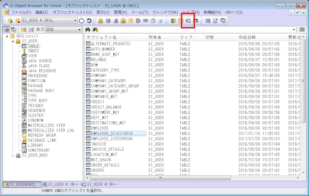Sort by タイプ column header
This screenshot has width=309, height=196.
pos(191,37)
